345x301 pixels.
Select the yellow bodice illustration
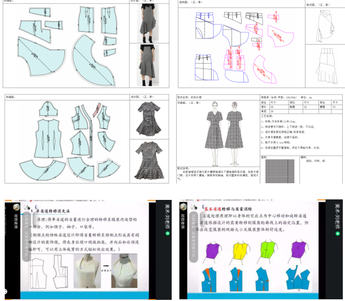239,248
